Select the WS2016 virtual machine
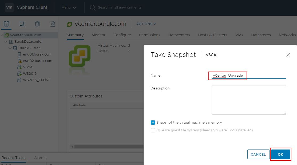Image resolution: width=297 pixels, height=165 pixels. tap(30, 74)
